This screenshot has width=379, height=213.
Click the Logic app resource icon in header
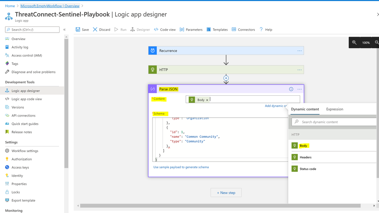coord(9,16)
